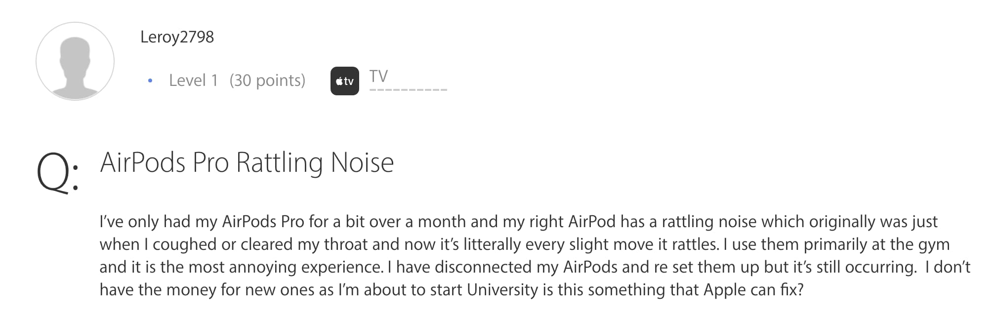993x320 pixels.
Task: Click the default user avatar image
Action: (x=75, y=61)
